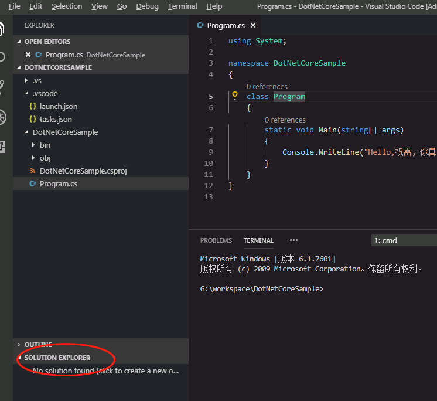
Task: Open the Extensions view in the activity bar
Action: [2, 147]
